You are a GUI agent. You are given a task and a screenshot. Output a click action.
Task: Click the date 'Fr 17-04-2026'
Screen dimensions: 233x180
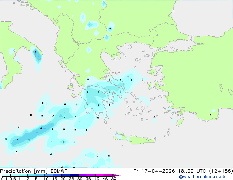point(154,171)
